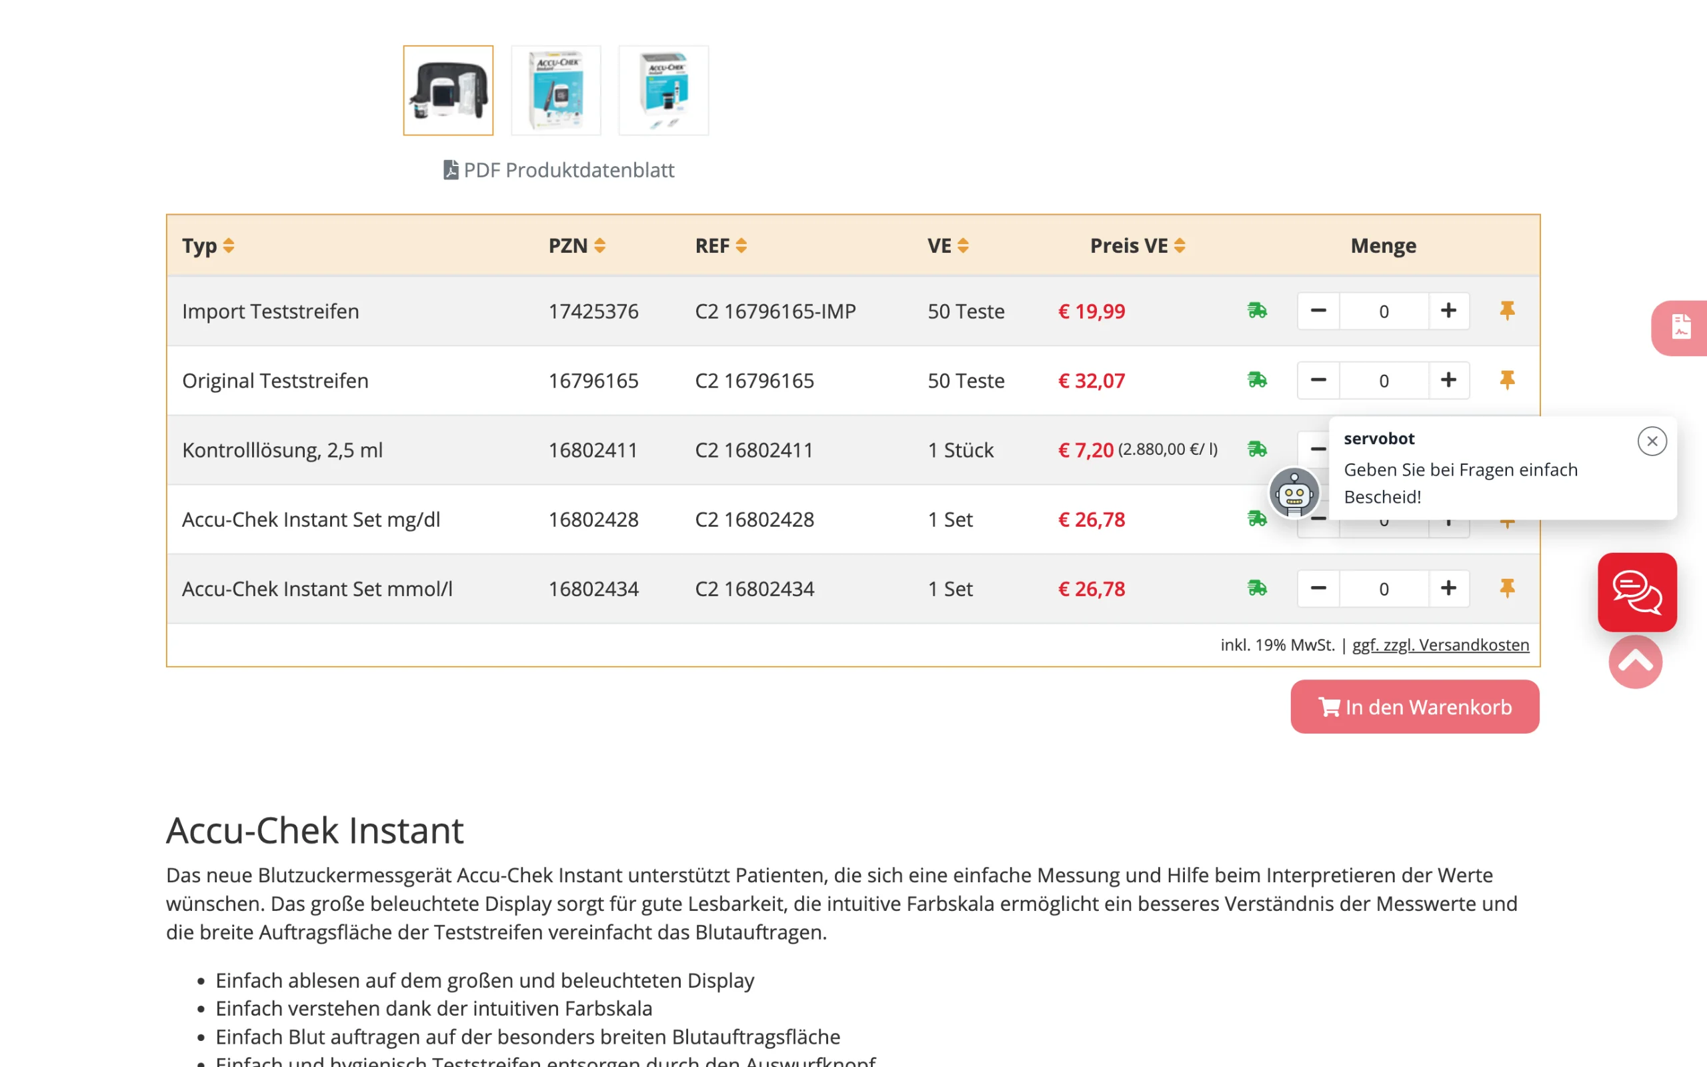Open the red live chat button
Image resolution: width=1707 pixels, height=1067 pixels.
point(1637,592)
